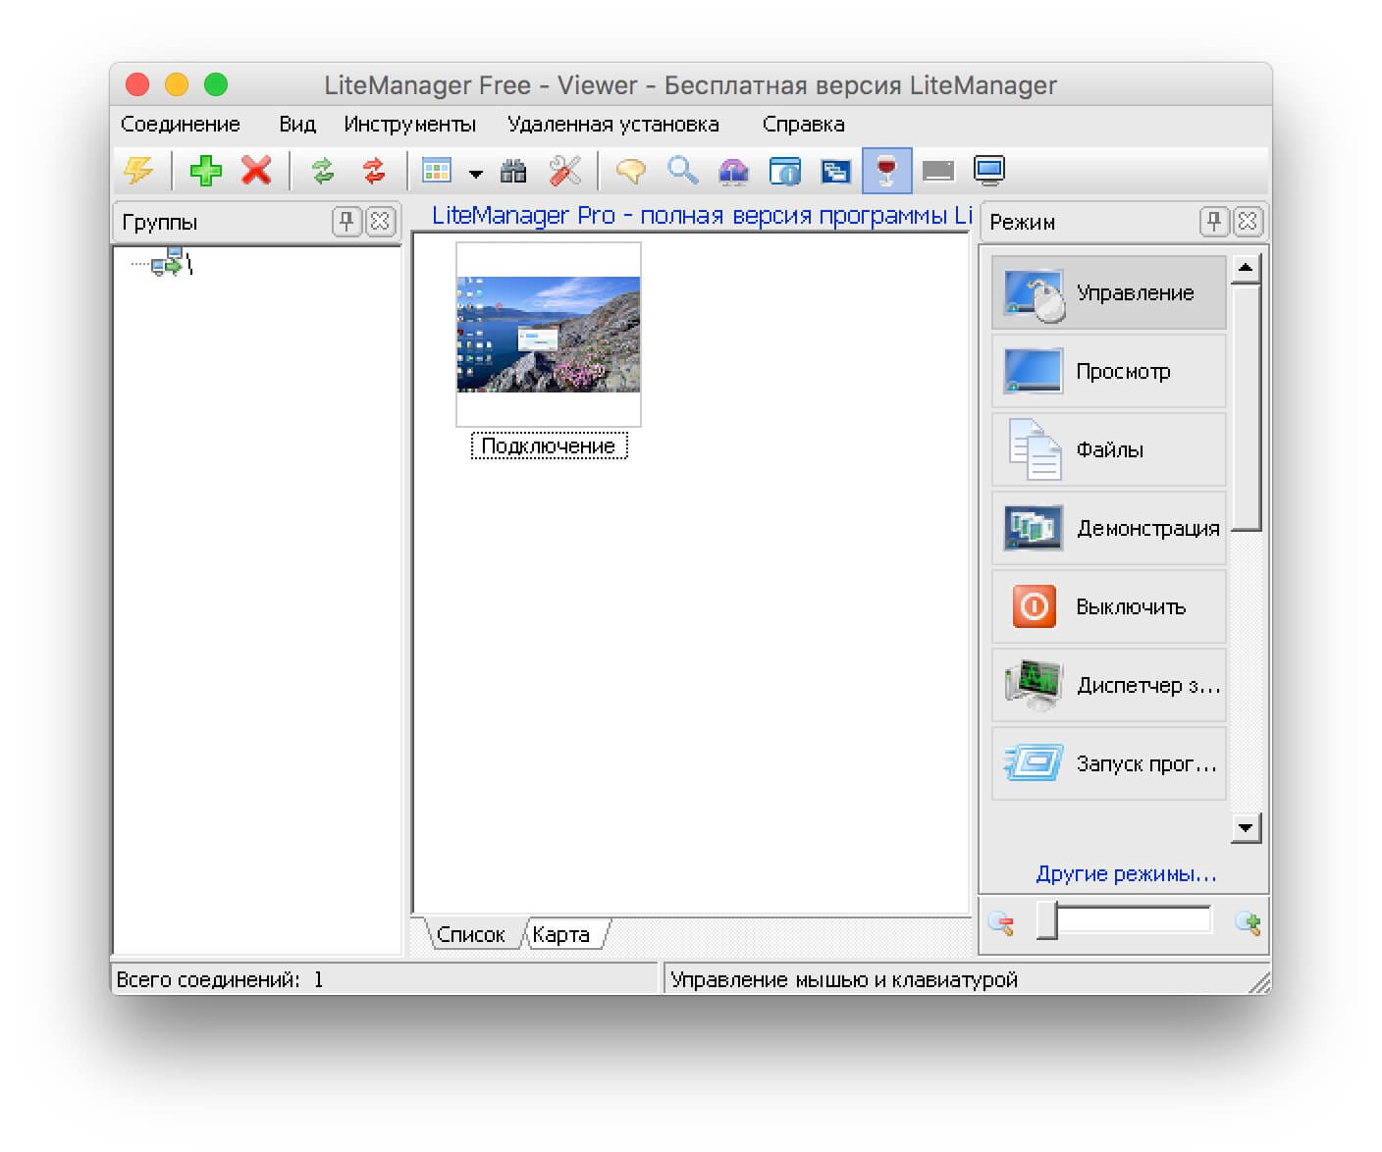Click the binoculars search icon

(513, 171)
